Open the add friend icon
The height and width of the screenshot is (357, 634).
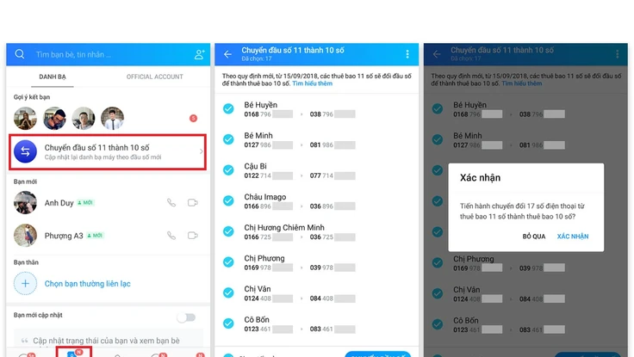click(x=199, y=54)
